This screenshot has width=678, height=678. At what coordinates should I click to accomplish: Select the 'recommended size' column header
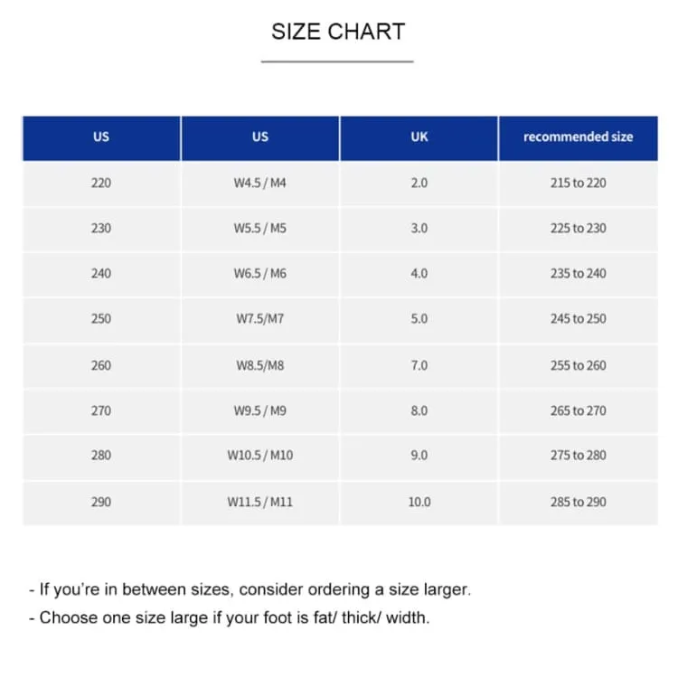pyautogui.click(x=579, y=138)
